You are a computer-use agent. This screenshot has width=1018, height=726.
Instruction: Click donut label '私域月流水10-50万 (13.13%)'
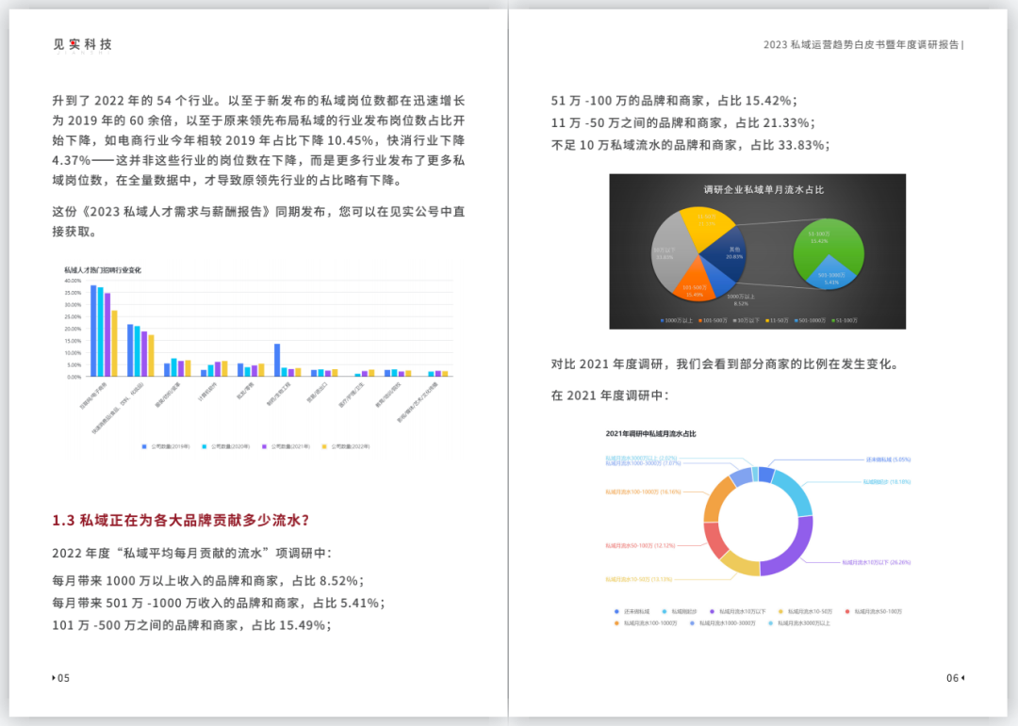click(x=639, y=579)
